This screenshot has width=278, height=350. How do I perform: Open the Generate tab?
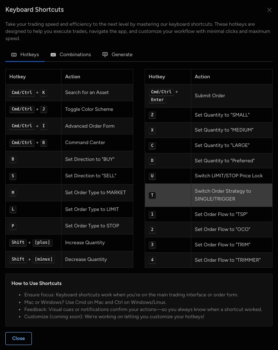click(122, 55)
